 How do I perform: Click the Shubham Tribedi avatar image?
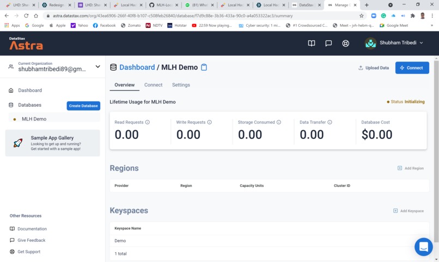(x=370, y=43)
